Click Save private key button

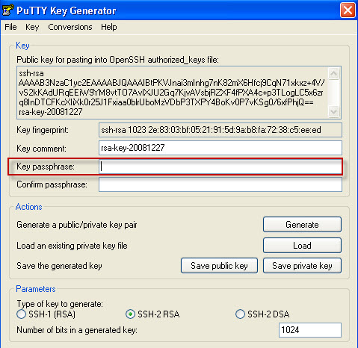tap(302, 266)
